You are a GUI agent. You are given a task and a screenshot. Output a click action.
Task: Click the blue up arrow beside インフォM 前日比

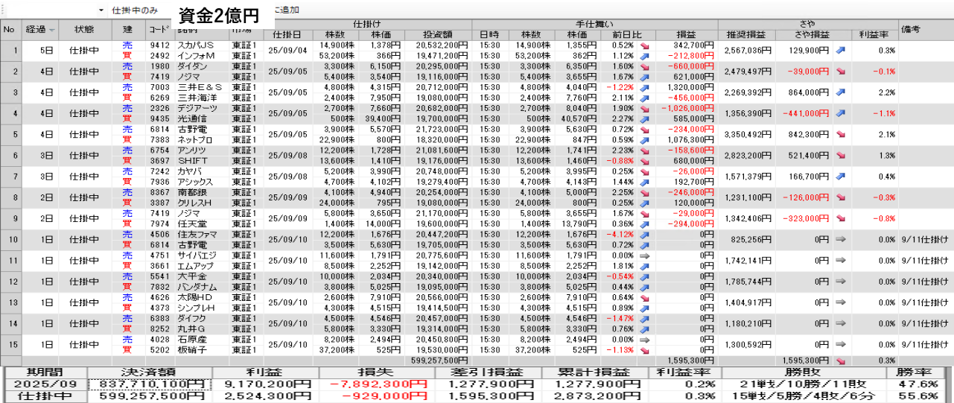point(643,56)
